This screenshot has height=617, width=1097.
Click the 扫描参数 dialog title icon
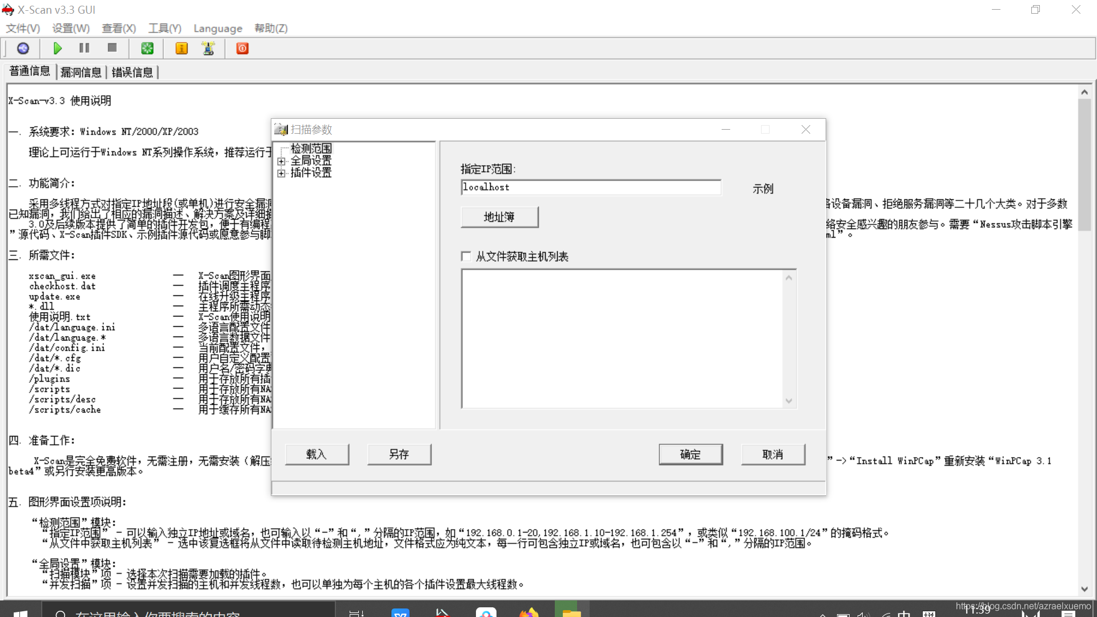coord(281,130)
